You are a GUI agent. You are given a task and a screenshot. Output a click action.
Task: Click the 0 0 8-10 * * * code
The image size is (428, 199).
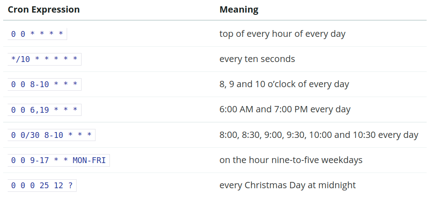(44, 84)
